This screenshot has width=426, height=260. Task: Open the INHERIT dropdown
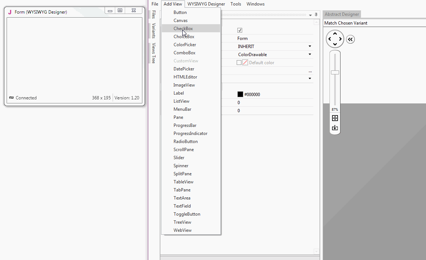pyautogui.click(x=310, y=46)
